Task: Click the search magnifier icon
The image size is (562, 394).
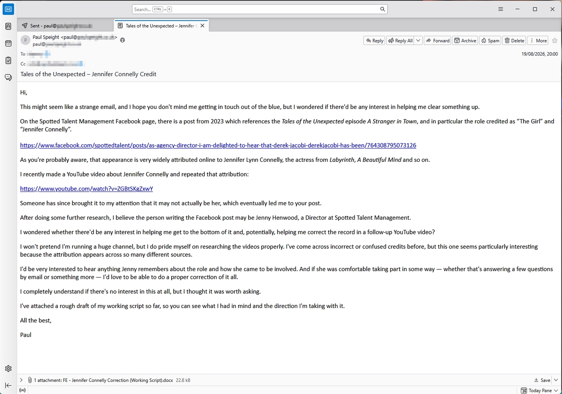Action: coord(382,9)
